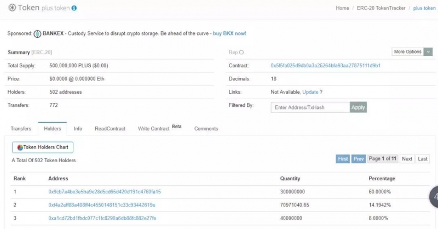Click the dark round badge at right edge

[x=434, y=196]
